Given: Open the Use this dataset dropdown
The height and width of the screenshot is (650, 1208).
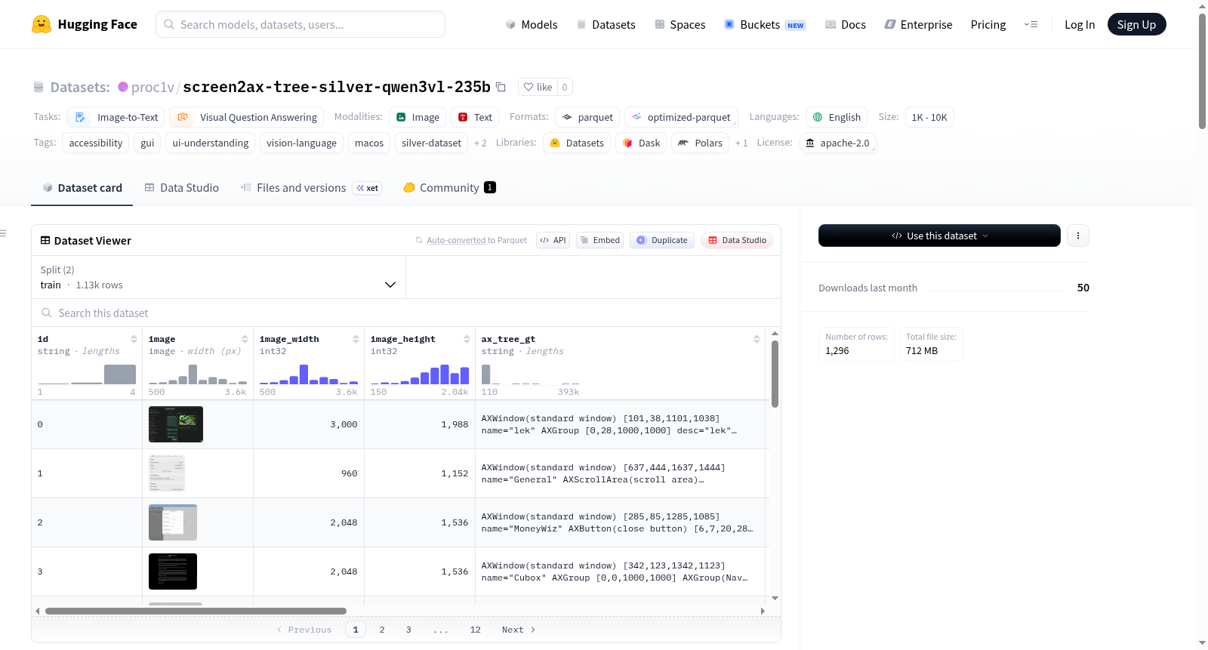Looking at the screenshot, I should click(939, 236).
